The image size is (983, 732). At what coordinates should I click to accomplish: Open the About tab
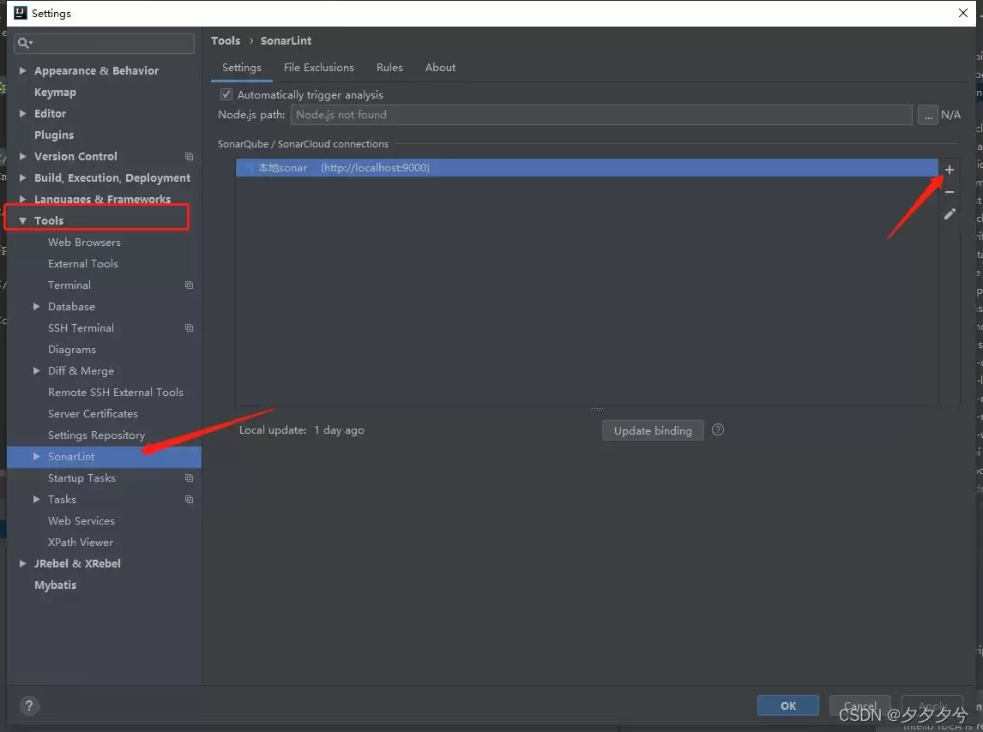click(440, 68)
